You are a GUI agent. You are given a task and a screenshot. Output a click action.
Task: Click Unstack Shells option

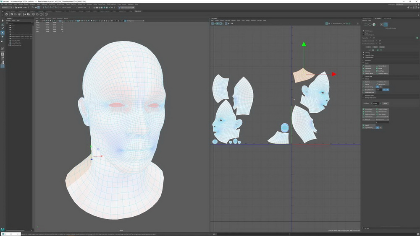tap(383, 112)
